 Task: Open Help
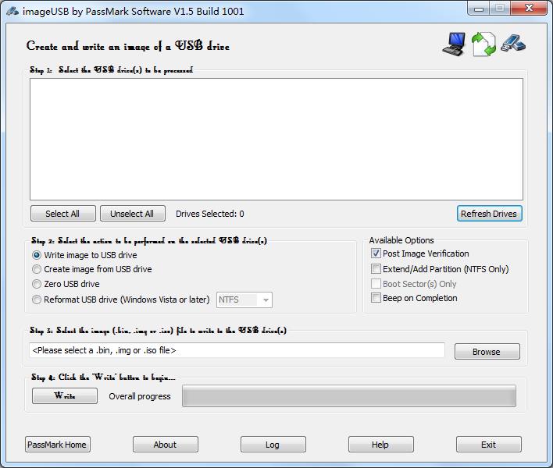click(x=381, y=445)
